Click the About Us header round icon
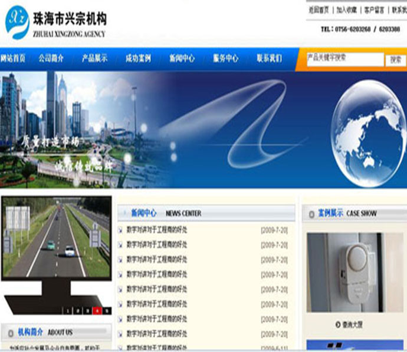Image resolution: width=407 pixels, height=352 pixels. point(10,332)
